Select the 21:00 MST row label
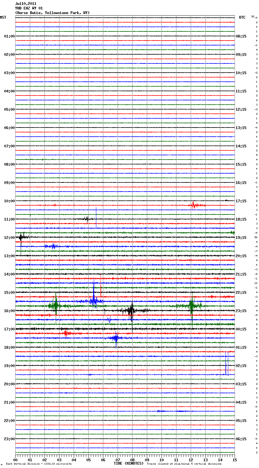This screenshot has height=468, width=259. point(9,402)
